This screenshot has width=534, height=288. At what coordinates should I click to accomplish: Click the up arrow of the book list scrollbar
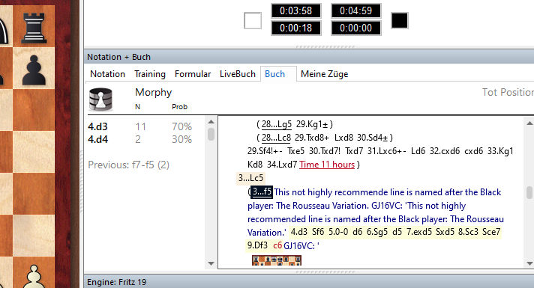pos(211,122)
